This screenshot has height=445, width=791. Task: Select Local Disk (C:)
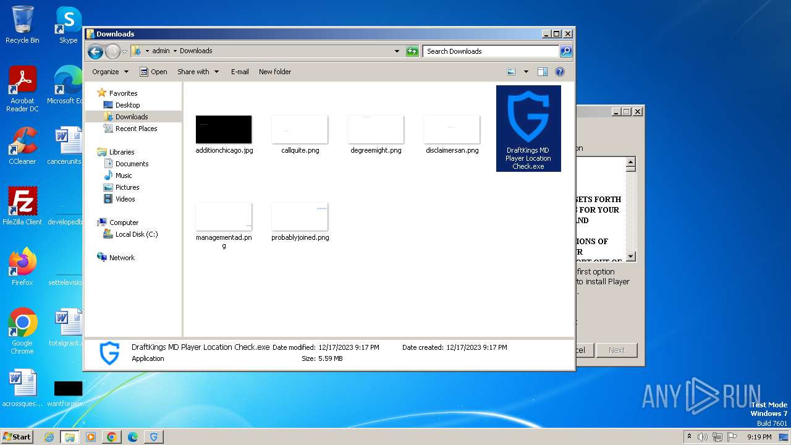(136, 234)
